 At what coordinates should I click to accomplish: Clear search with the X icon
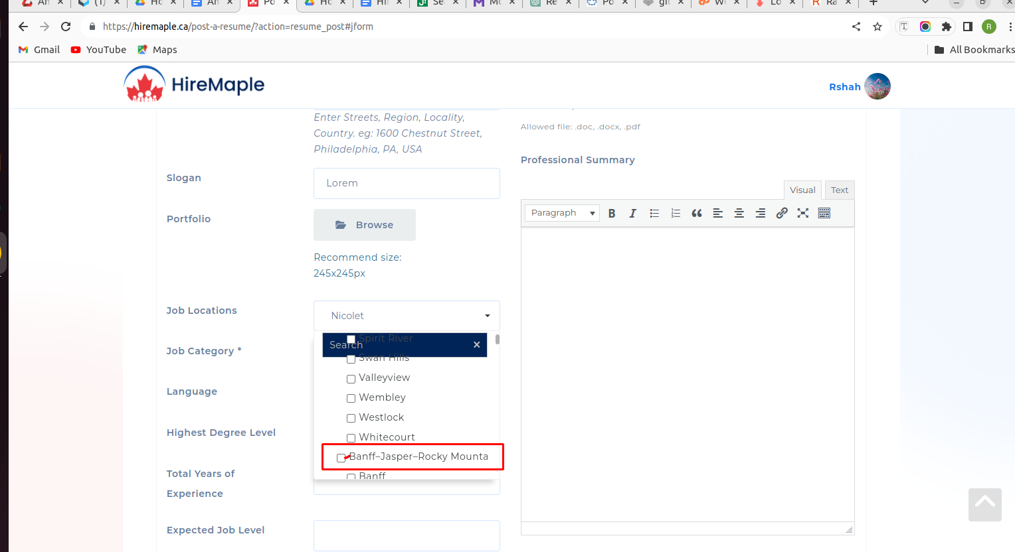pyautogui.click(x=476, y=345)
